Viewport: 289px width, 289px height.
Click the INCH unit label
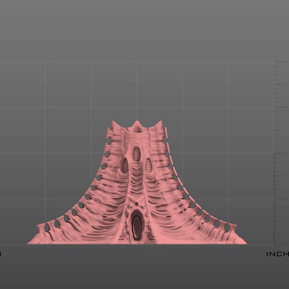click(278, 254)
